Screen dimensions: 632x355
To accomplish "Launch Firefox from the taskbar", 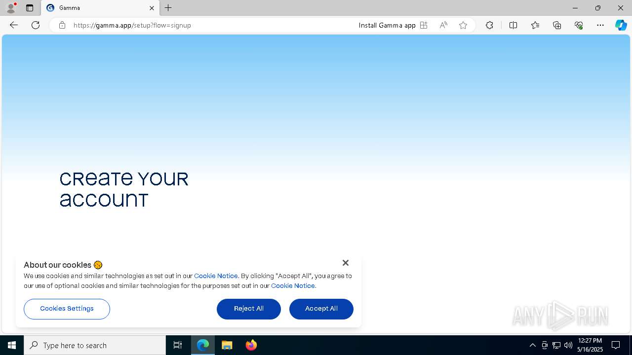I will [x=251, y=345].
